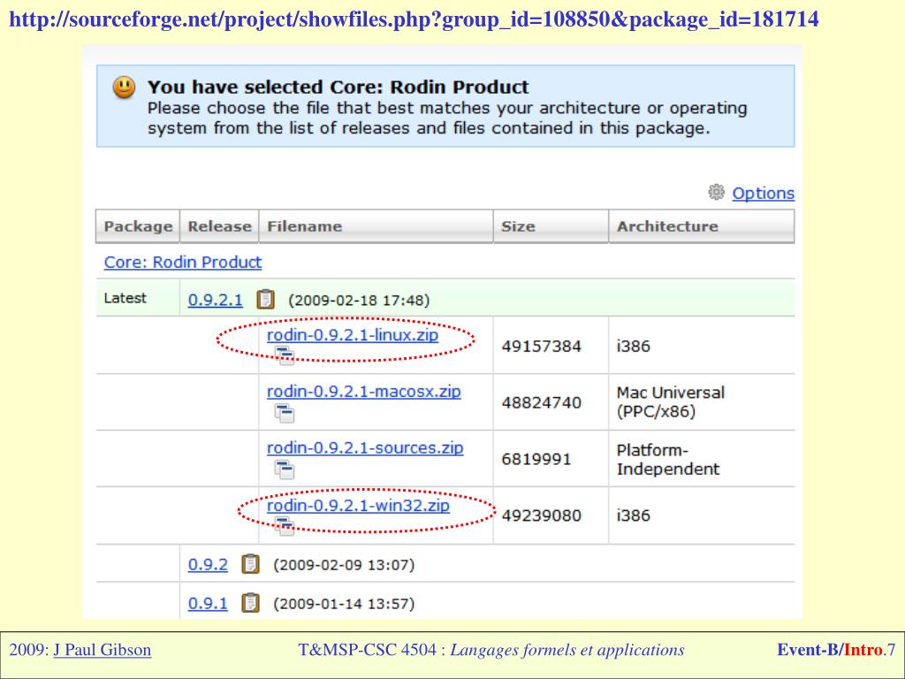Select the file size 6819991

pyautogui.click(x=536, y=459)
